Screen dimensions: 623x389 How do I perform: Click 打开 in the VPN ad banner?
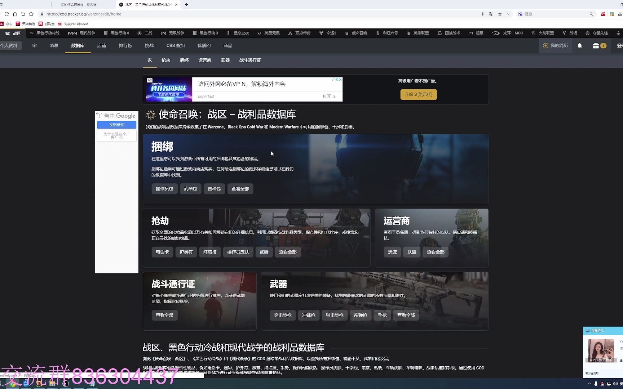coord(329,97)
